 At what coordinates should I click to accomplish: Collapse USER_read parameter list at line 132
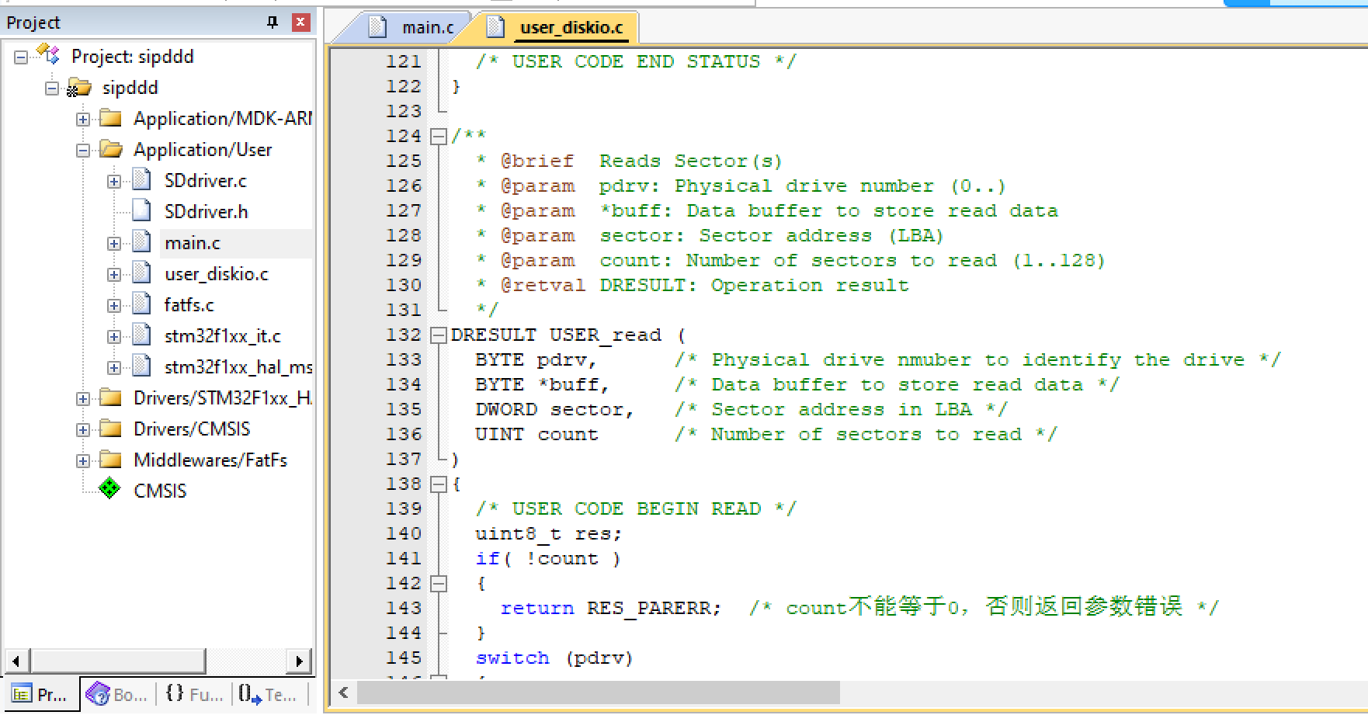[x=439, y=335]
